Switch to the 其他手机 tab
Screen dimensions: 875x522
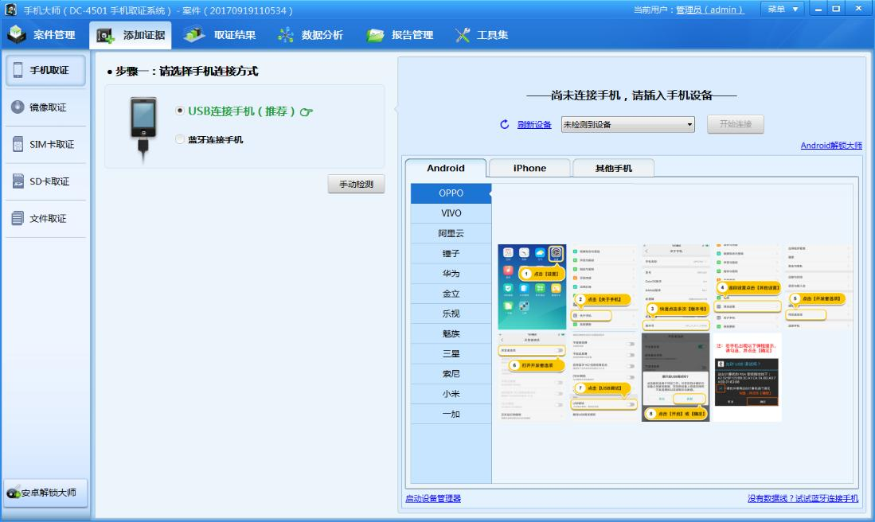click(613, 168)
